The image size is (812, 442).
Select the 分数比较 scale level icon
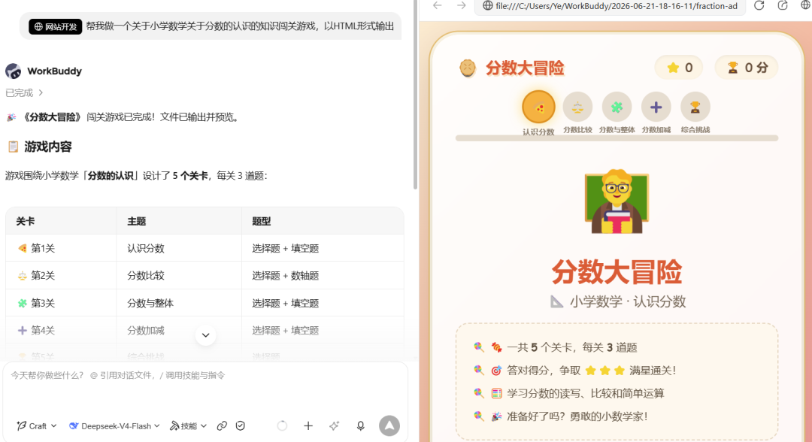pyautogui.click(x=577, y=107)
